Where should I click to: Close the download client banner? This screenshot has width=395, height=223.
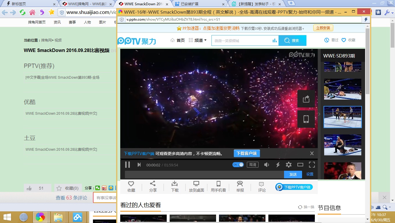(x=312, y=153)
